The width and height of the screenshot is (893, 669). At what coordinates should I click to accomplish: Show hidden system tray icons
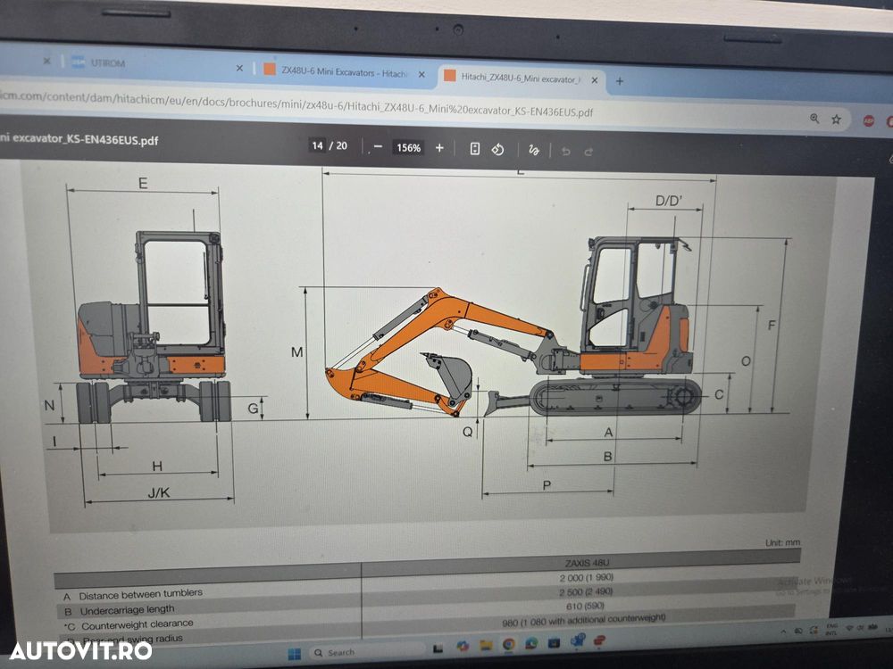tap(783, 632)
